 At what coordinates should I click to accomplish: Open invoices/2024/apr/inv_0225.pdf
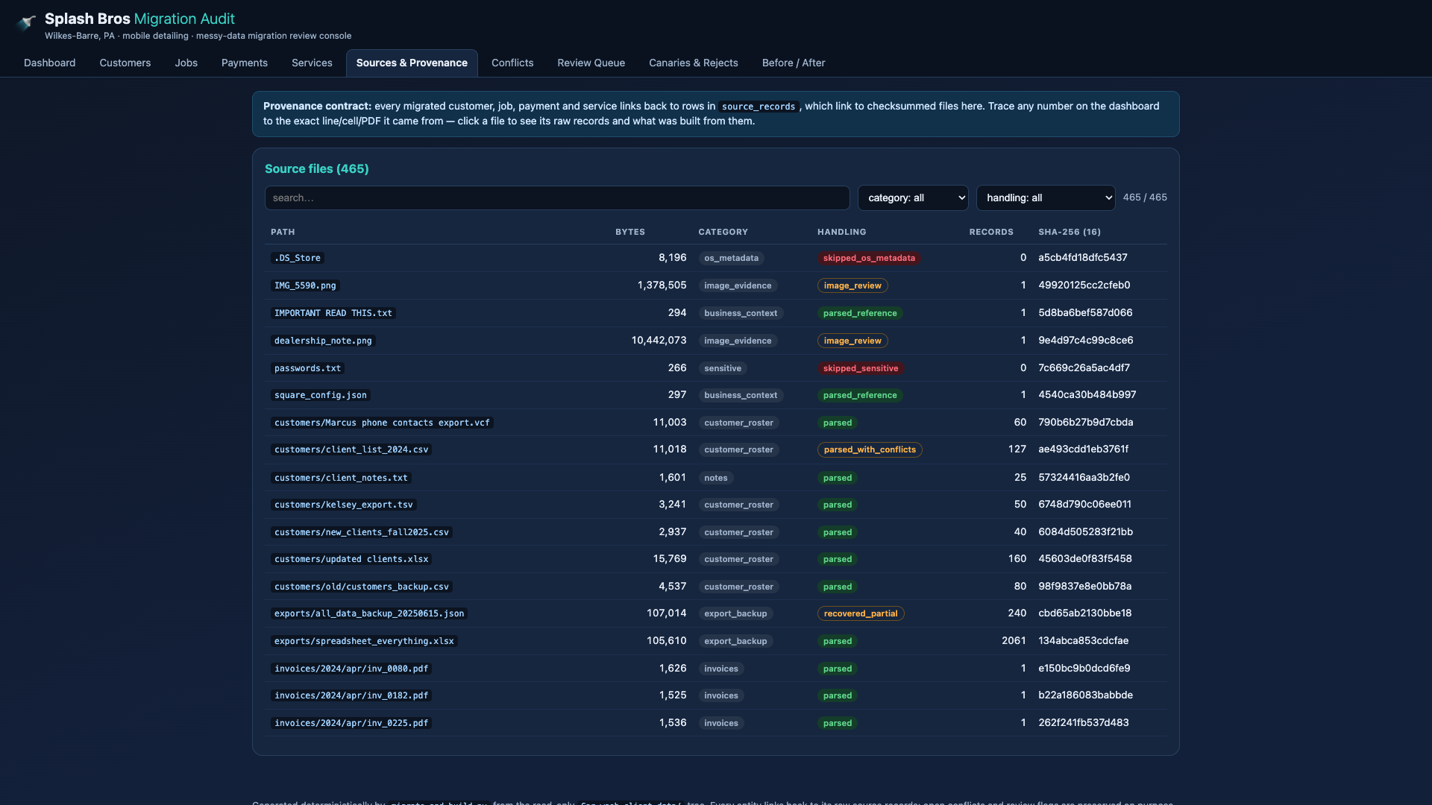[351, 723]
